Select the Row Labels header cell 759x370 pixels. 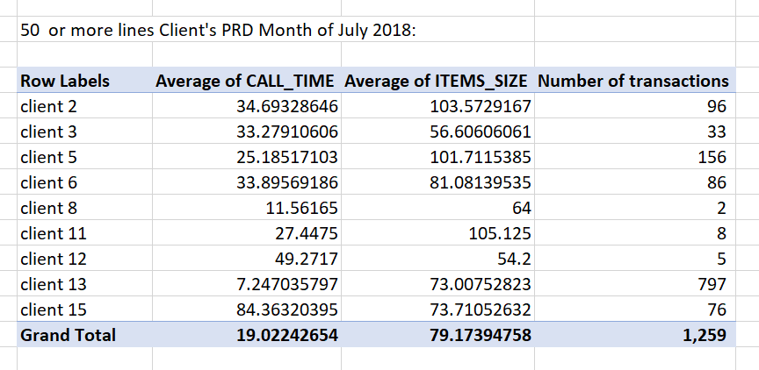point(65,82)
